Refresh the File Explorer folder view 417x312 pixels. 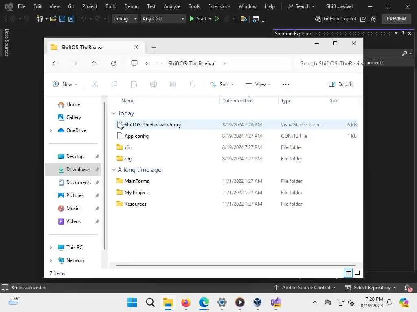[114, 63]
